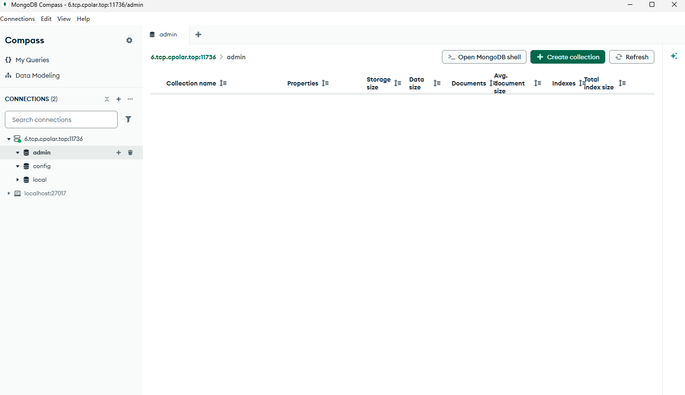Click the filter connections funnel icon

coord(128,120)
